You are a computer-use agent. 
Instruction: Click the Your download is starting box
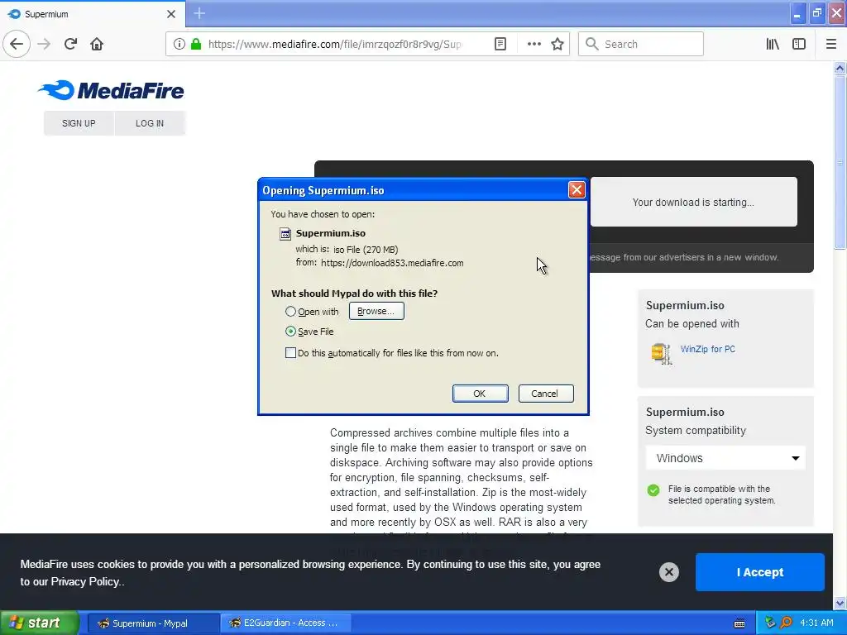tap(694, 202)
